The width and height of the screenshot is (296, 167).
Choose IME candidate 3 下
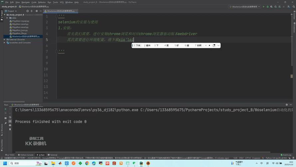pos(156,45)
